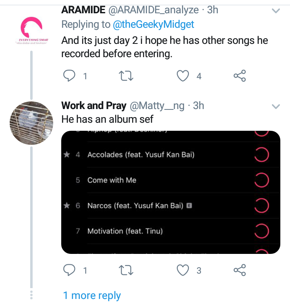Open dropdown menu on ARAMIDE's tweet

point(276,11)
